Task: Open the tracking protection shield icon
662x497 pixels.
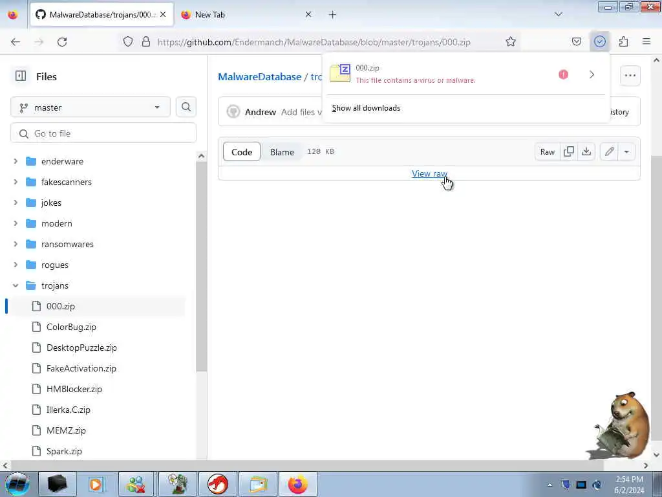Action: tap(128, 42)
